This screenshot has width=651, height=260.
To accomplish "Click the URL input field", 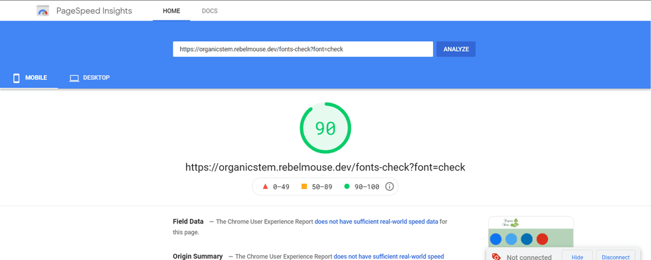I will click(303, 49).
